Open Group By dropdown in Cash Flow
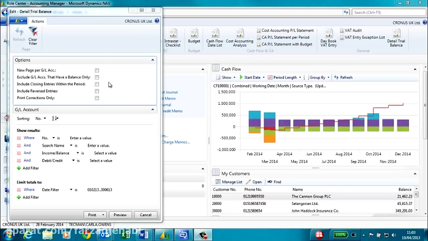Viewport: 428px width, 241px height. click(328, 77)
